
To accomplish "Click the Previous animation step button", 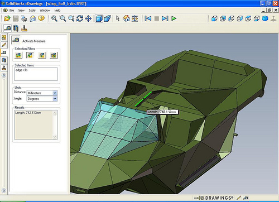I will pos(148,18).
